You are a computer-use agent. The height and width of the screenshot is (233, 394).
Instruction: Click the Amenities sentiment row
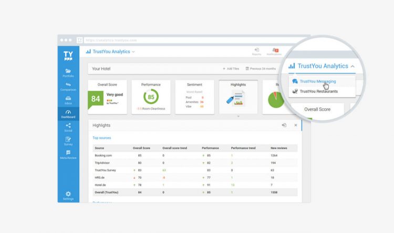[x=194, y=102]
